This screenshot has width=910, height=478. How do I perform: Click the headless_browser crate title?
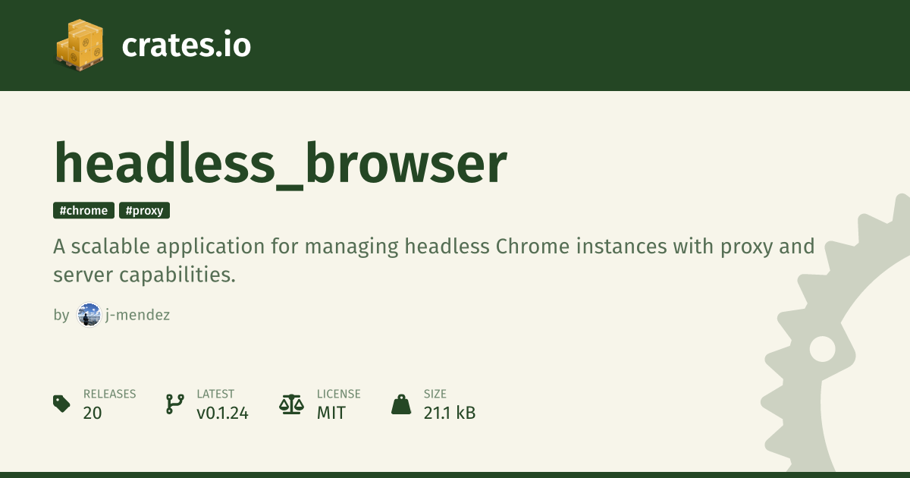(x=280, y=162)
